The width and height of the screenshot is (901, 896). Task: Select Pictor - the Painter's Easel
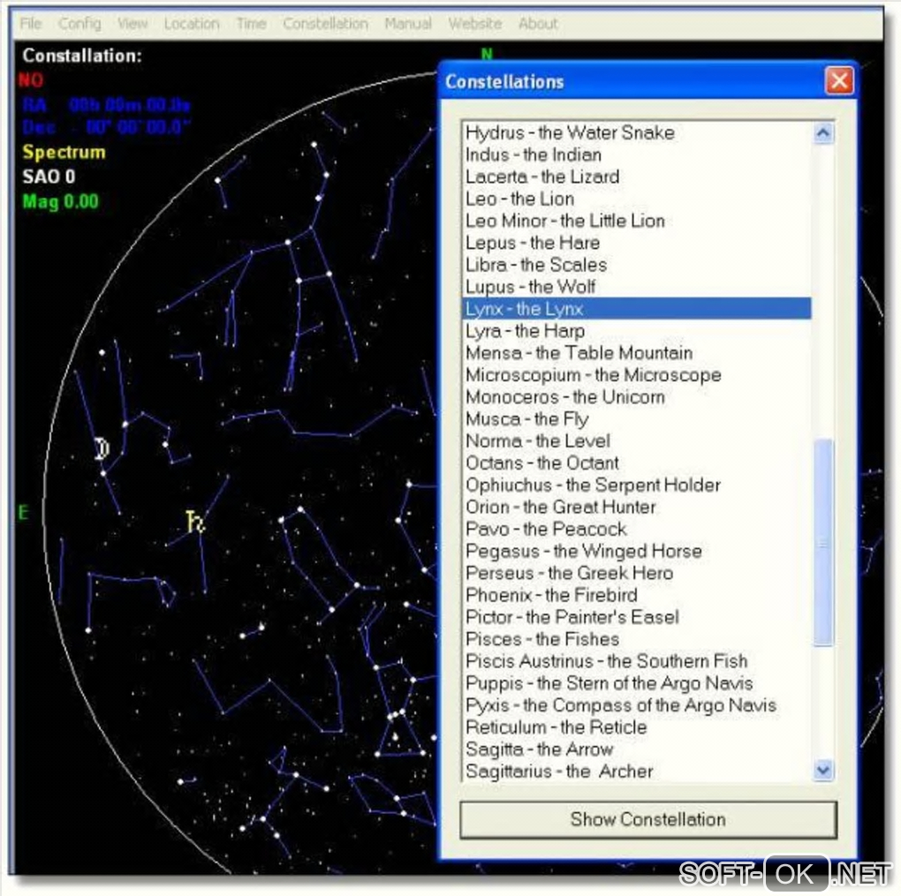coord(636,617)
